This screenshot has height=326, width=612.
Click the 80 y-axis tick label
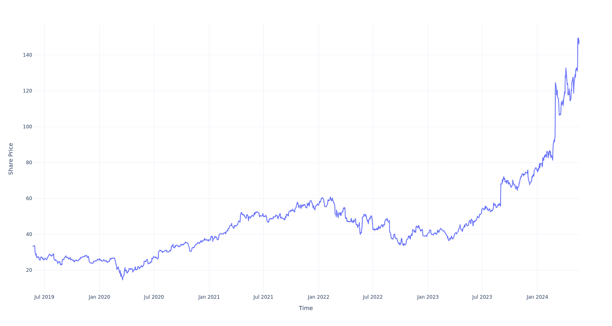(x=29, y=163)
